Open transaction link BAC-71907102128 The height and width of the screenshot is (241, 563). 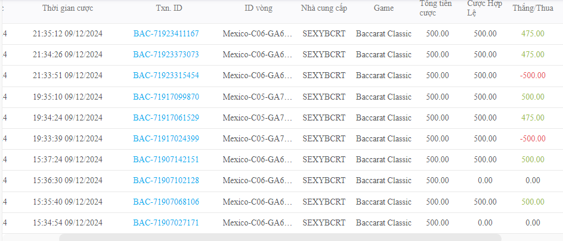[166, 180]
